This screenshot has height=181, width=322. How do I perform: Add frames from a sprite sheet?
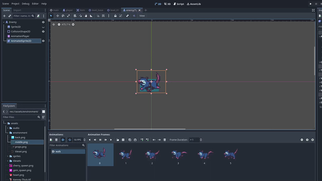click(x=123, y=140)
